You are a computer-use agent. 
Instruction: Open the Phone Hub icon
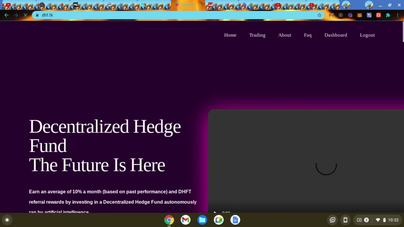(x=345, y=220)
